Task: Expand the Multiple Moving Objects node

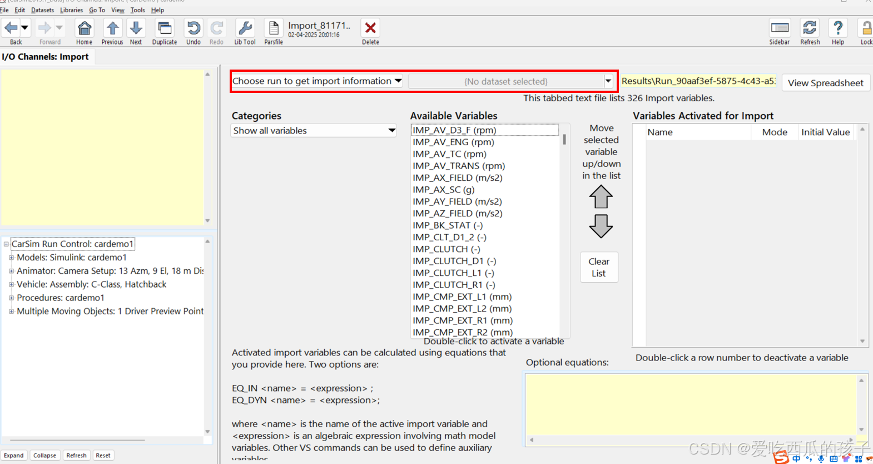Action: click(11, 311)
